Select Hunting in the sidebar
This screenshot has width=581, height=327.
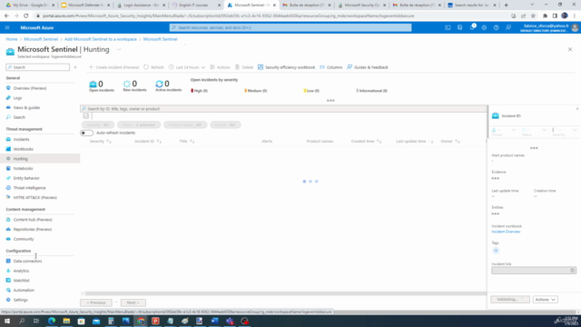20,159
